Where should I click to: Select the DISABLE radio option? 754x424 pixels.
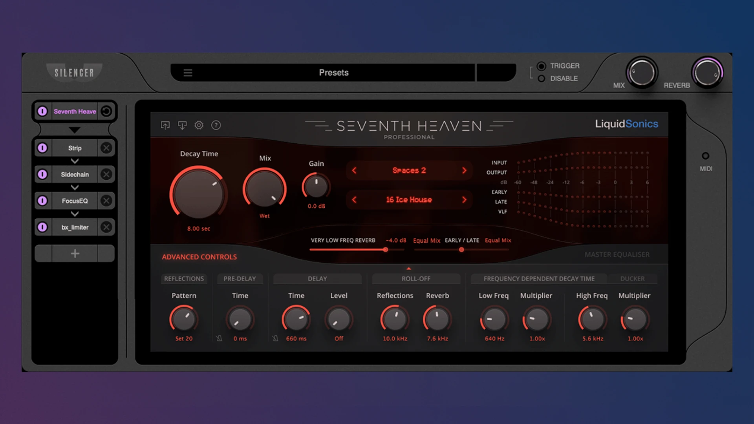pos(541,79)
